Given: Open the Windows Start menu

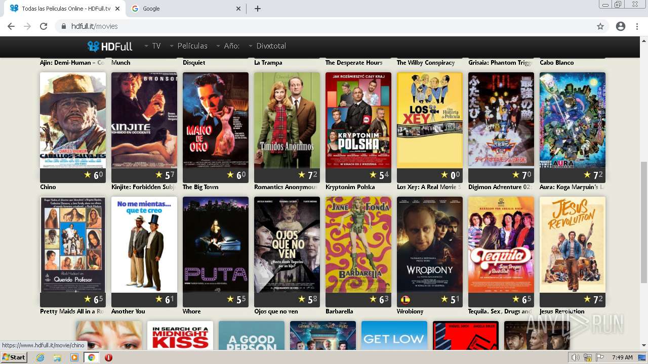Looking at the screenshot, I should click(14, 357).
